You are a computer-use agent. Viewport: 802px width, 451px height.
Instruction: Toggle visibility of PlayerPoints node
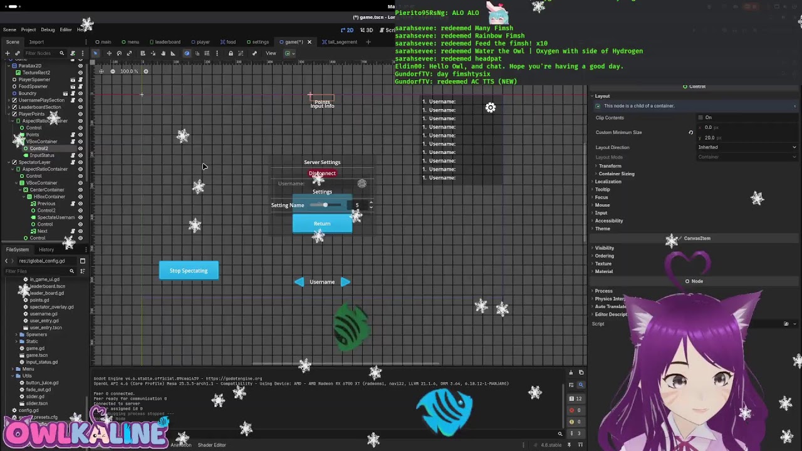[x=80, y=114]
